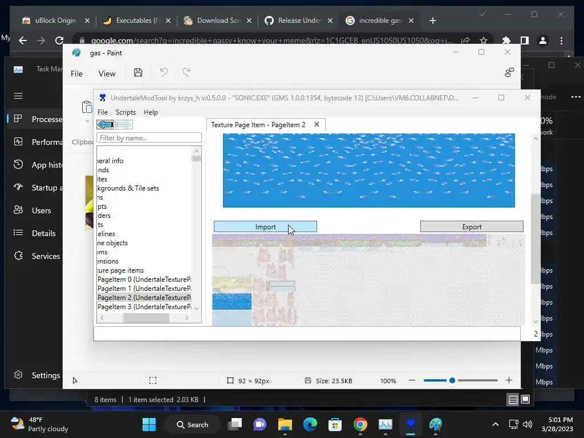Screen dimensions: 584x438
Task: Open the Scripts menu in UndertaleModTool
Action: [125, 112]
